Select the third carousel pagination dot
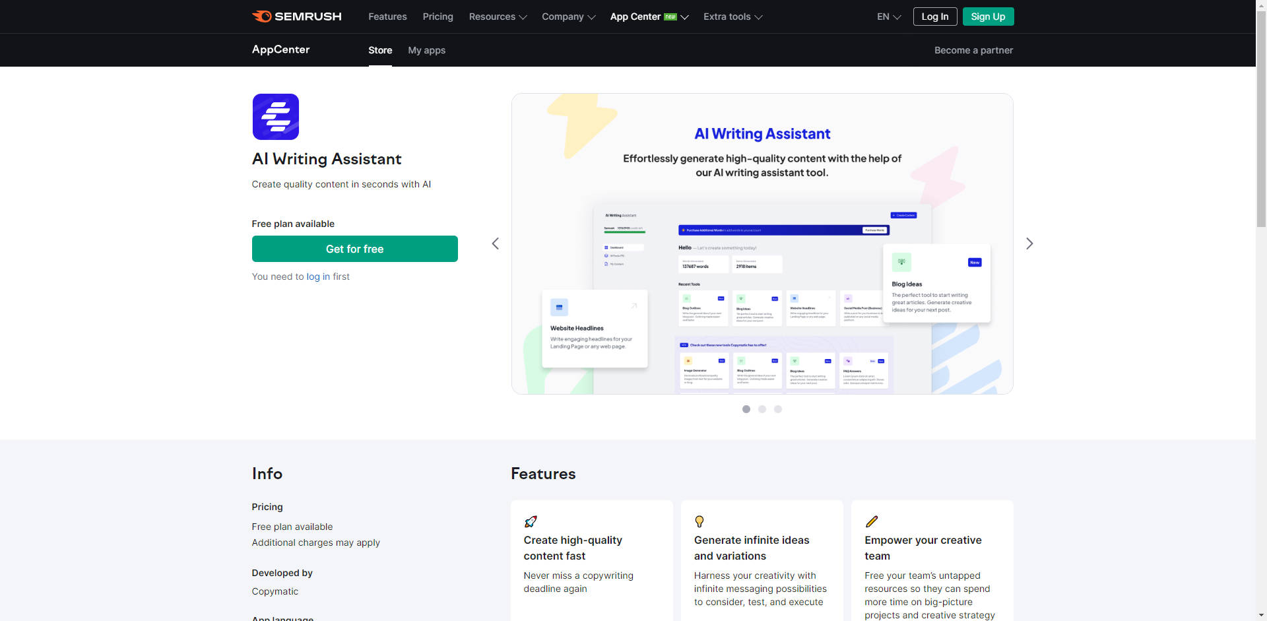The width and height of the screenshot is (1267, 621). [778, 409]
